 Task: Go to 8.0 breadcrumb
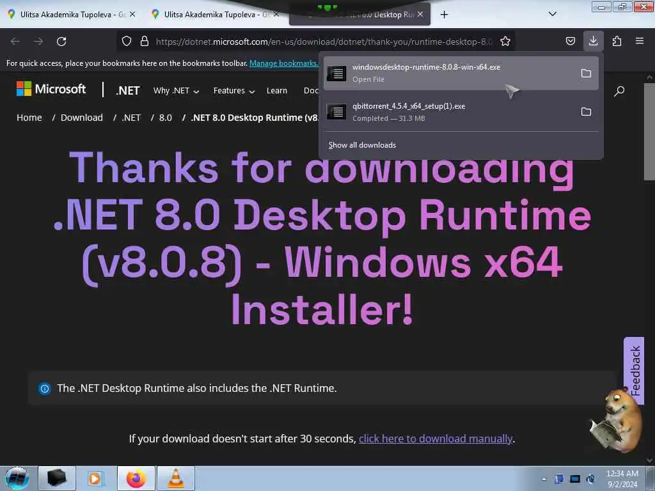pyautogui.click(x=166, y=118)
